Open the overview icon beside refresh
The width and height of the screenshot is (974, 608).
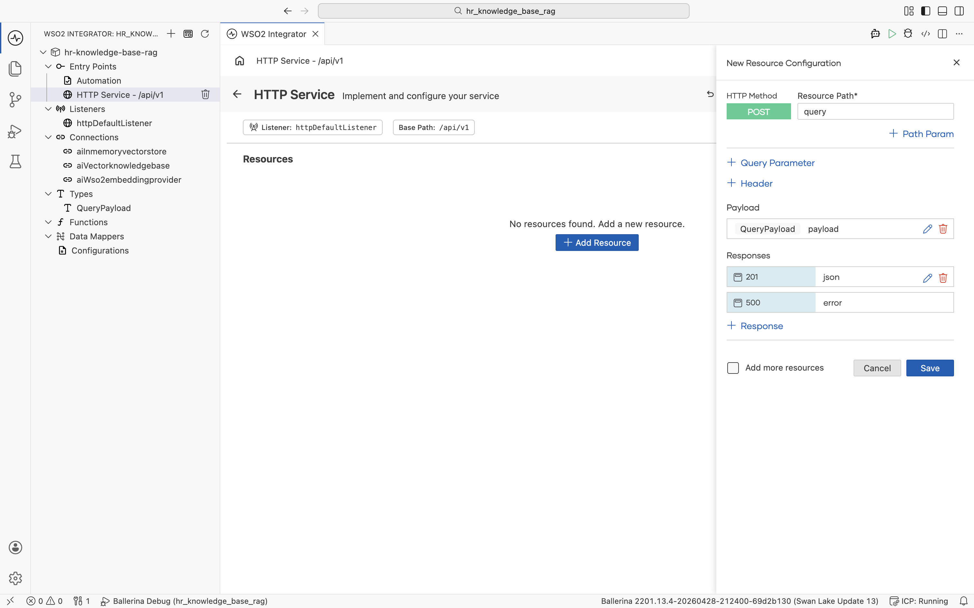click(188, 34)
